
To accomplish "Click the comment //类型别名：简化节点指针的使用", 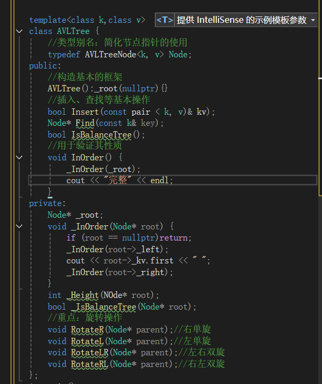I will (117, 42).
